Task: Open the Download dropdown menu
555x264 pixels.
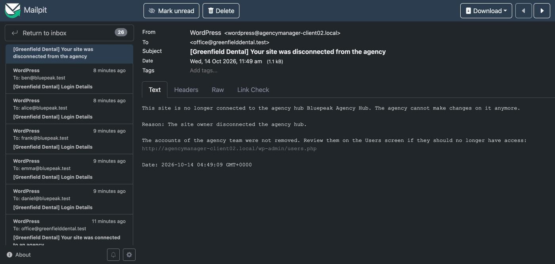Action: coord(486,11)
